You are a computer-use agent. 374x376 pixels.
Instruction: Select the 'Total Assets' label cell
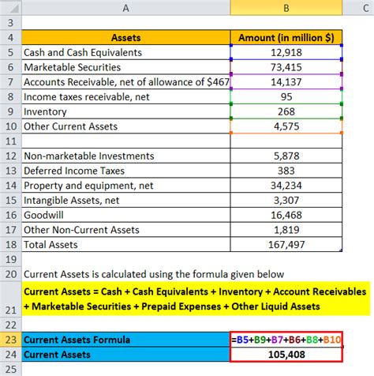click(125, 244)
